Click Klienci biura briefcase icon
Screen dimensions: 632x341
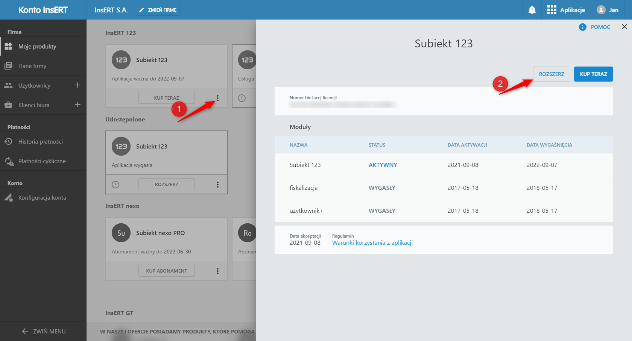coord(8,105)
